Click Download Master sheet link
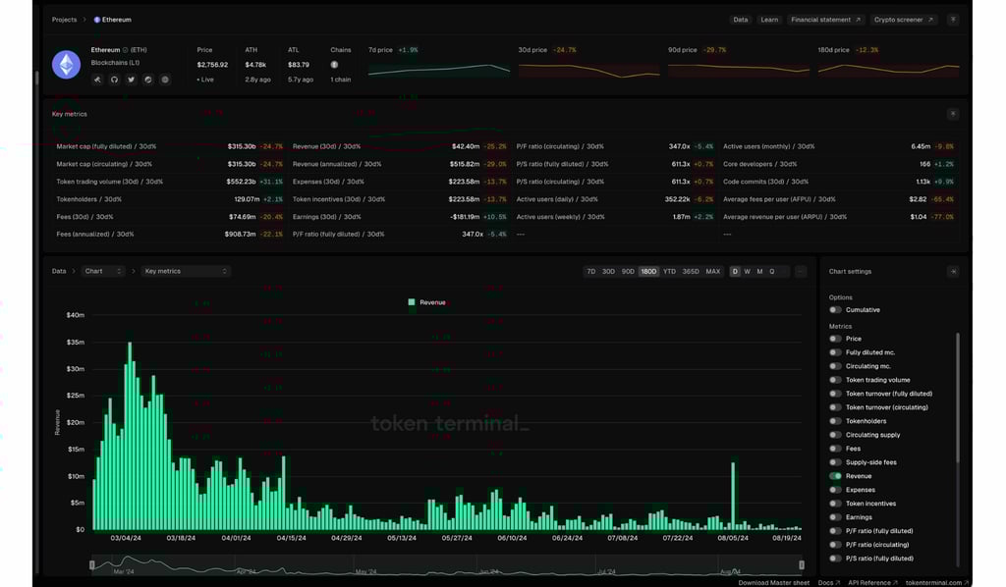The image size is (1006, 587). click(774, 582)
